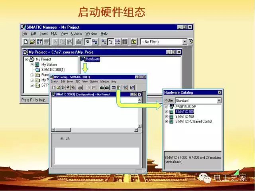Open the PLC menu in SIMATIC Manager
255x191 pixels.
point(54,34)
